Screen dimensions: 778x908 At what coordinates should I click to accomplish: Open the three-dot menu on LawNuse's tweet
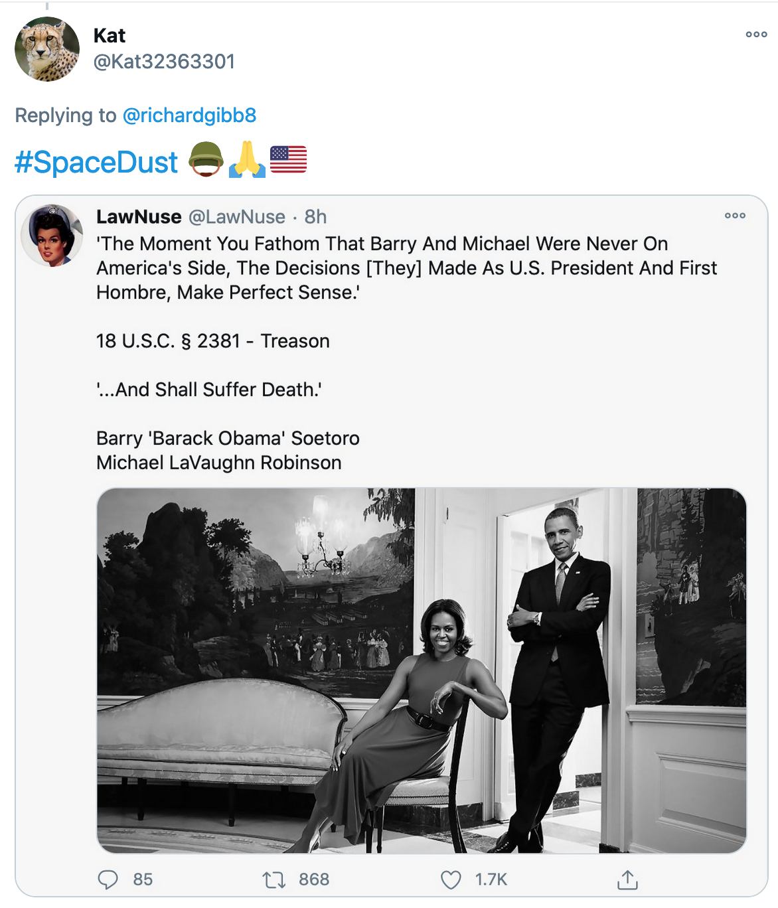point(735,216)
